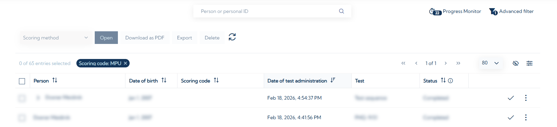Open the page size dropdown showing 80
Screen dimensions: 557x127
[490, 63]
